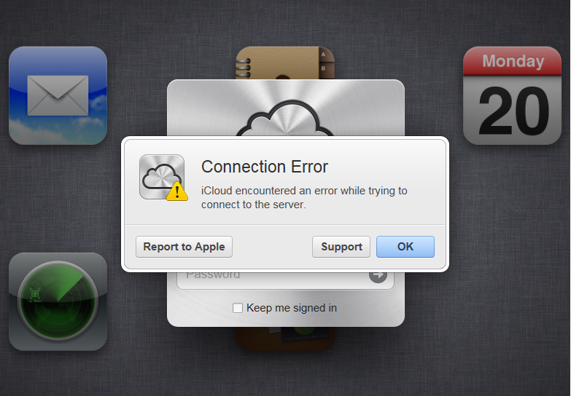Open the Mail envelope app icon
571x396 pixels.
click(x=58, y=95)
